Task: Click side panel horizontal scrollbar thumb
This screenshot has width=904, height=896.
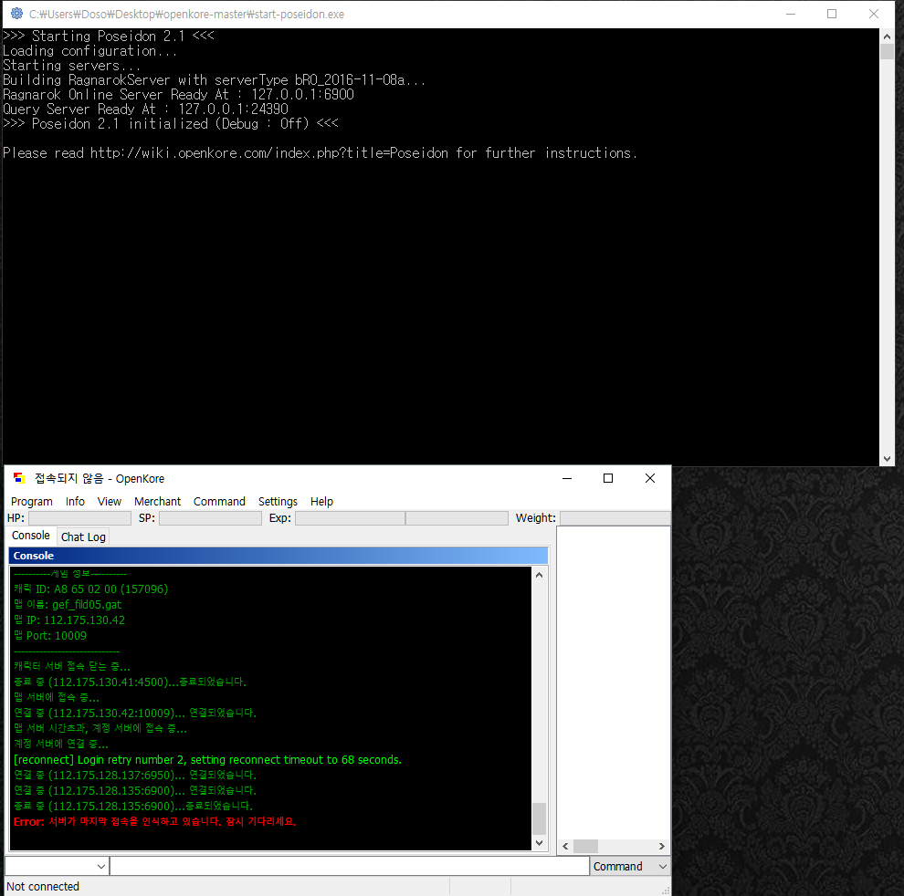Action: click(x=585, y=846)
